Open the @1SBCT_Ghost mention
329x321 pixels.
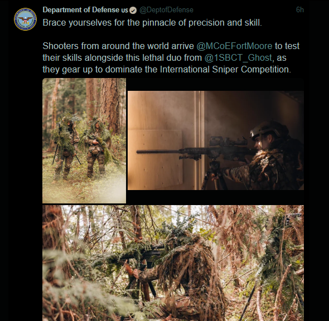[x=238, y=57]
